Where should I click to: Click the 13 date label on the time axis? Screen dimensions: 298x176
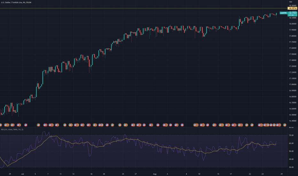click(x=73, y=174)
